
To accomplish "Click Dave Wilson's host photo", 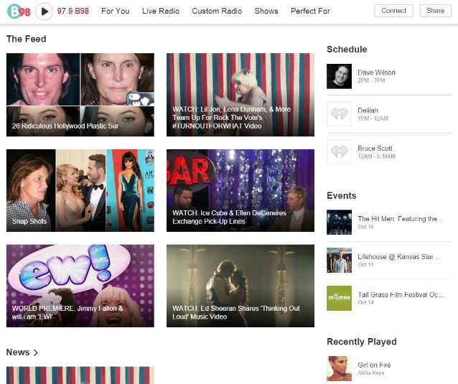I will tap(339, 76).
